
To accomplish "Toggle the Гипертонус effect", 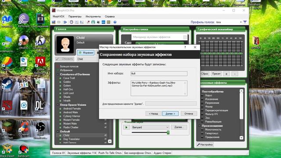I will coord(202,133).
